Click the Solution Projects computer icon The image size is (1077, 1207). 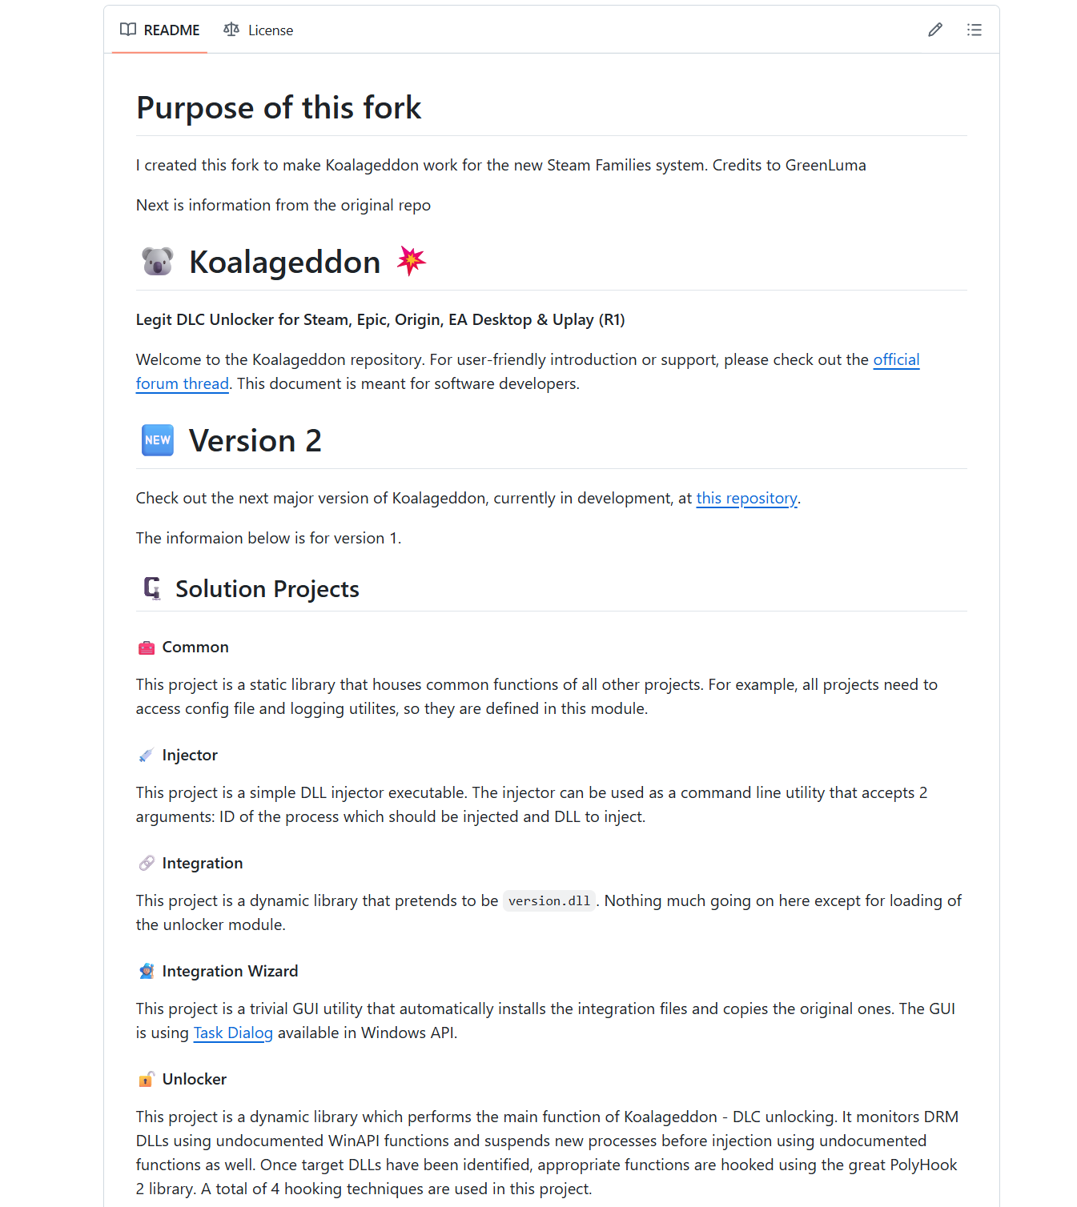tap(152, 588)
